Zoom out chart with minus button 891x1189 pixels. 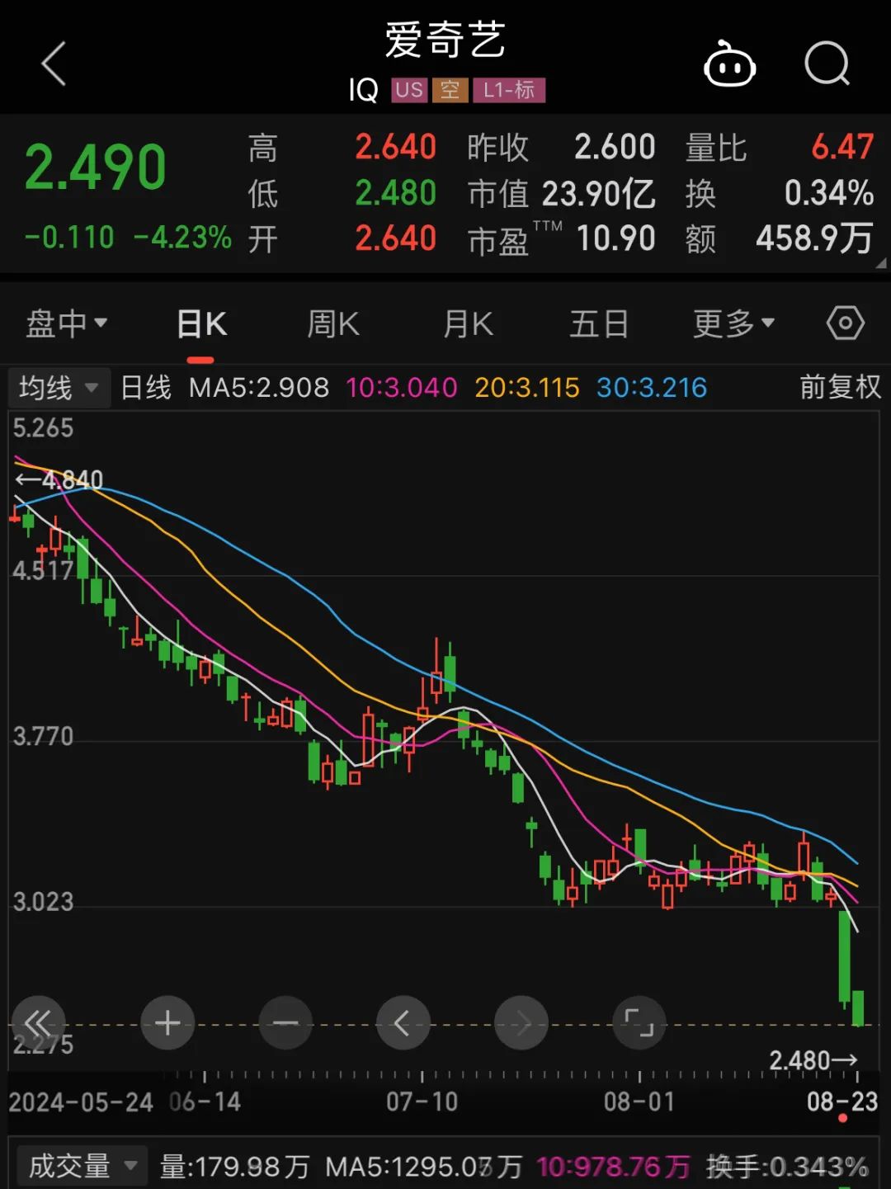pyautogui.click(x=285, y=1023)
